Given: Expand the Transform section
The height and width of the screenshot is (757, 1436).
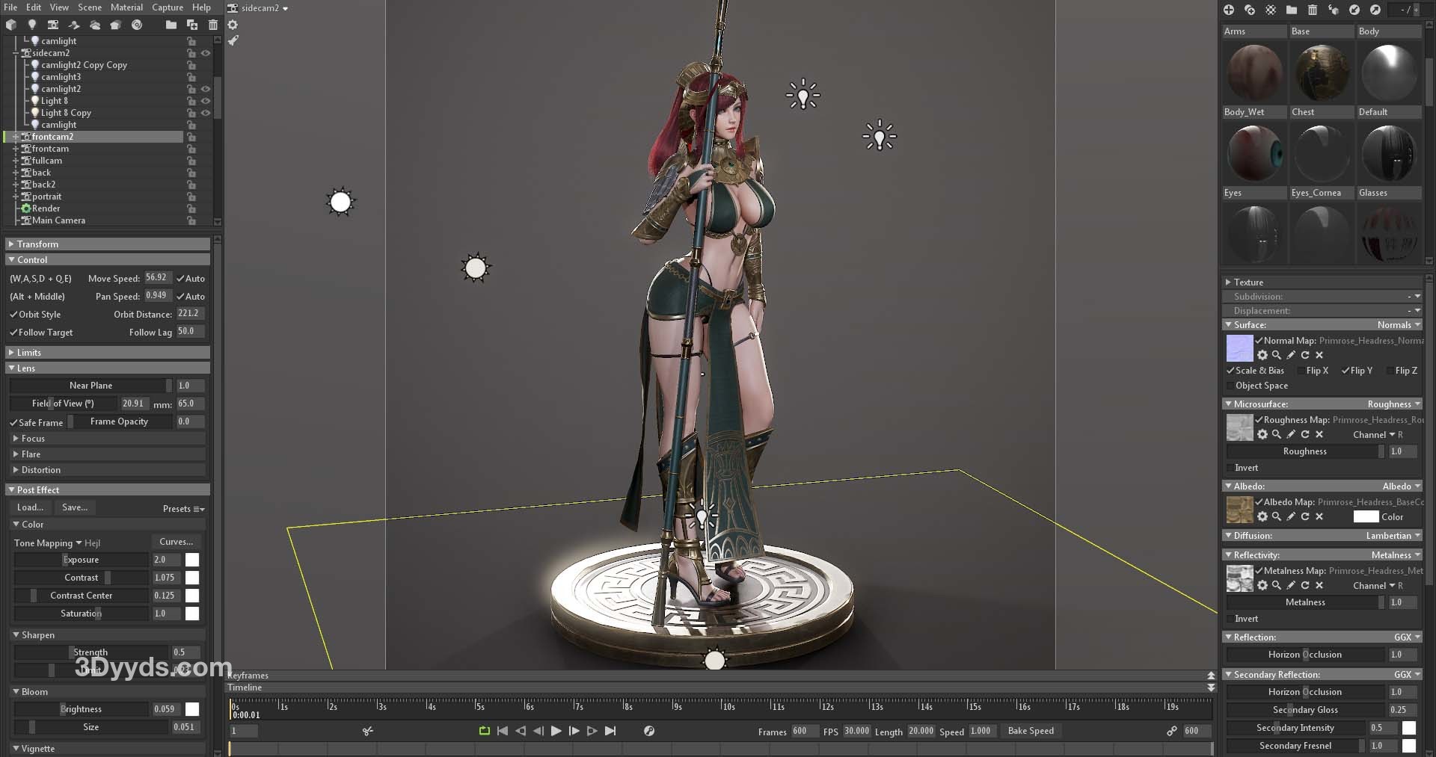Looking at the screenshot, I should tap(11, 244).
